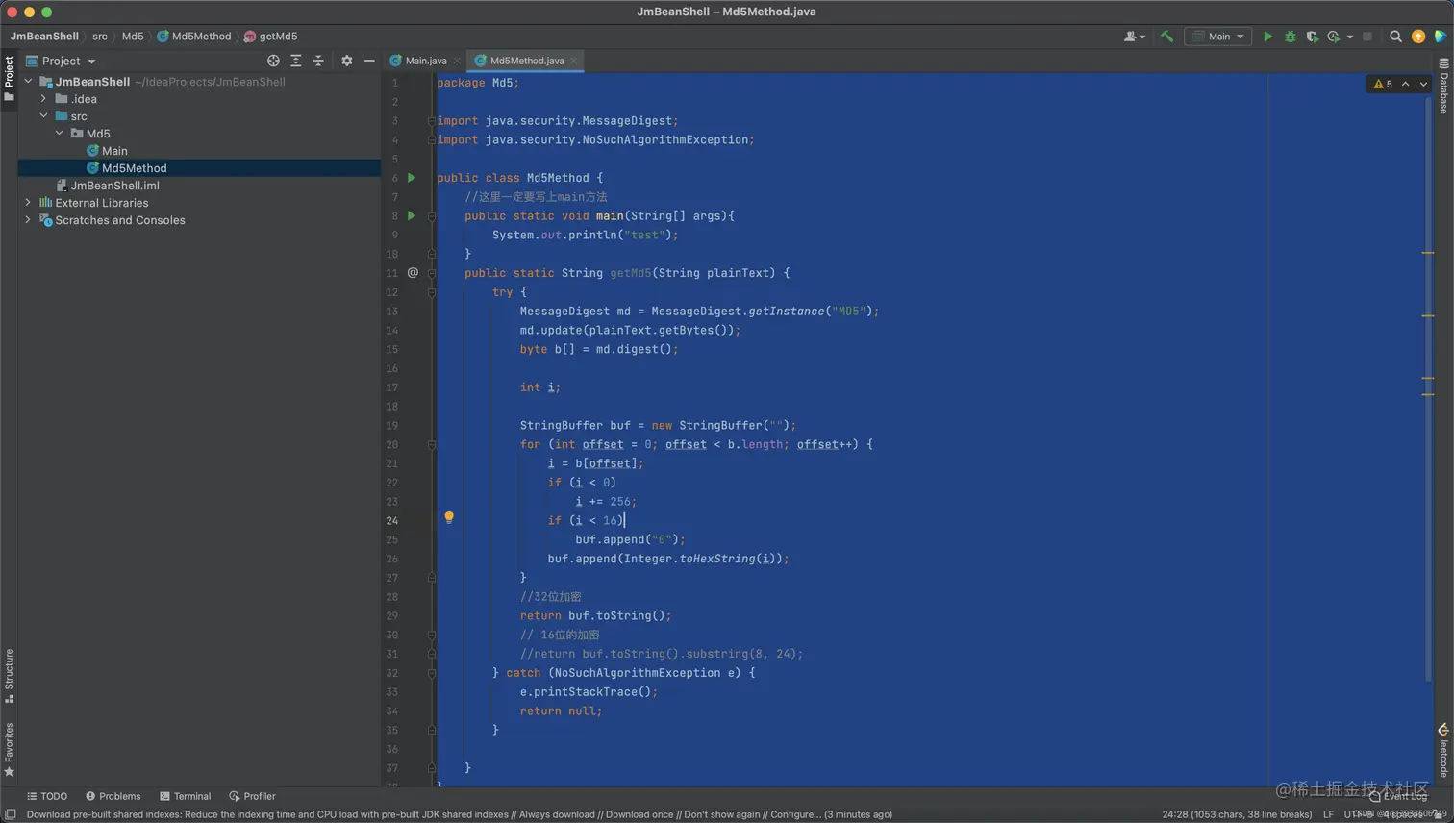Screen dimensions: 1454x823
Task: Expand the .idea folder
Action: pyautogui.click(x=43, y=99)
